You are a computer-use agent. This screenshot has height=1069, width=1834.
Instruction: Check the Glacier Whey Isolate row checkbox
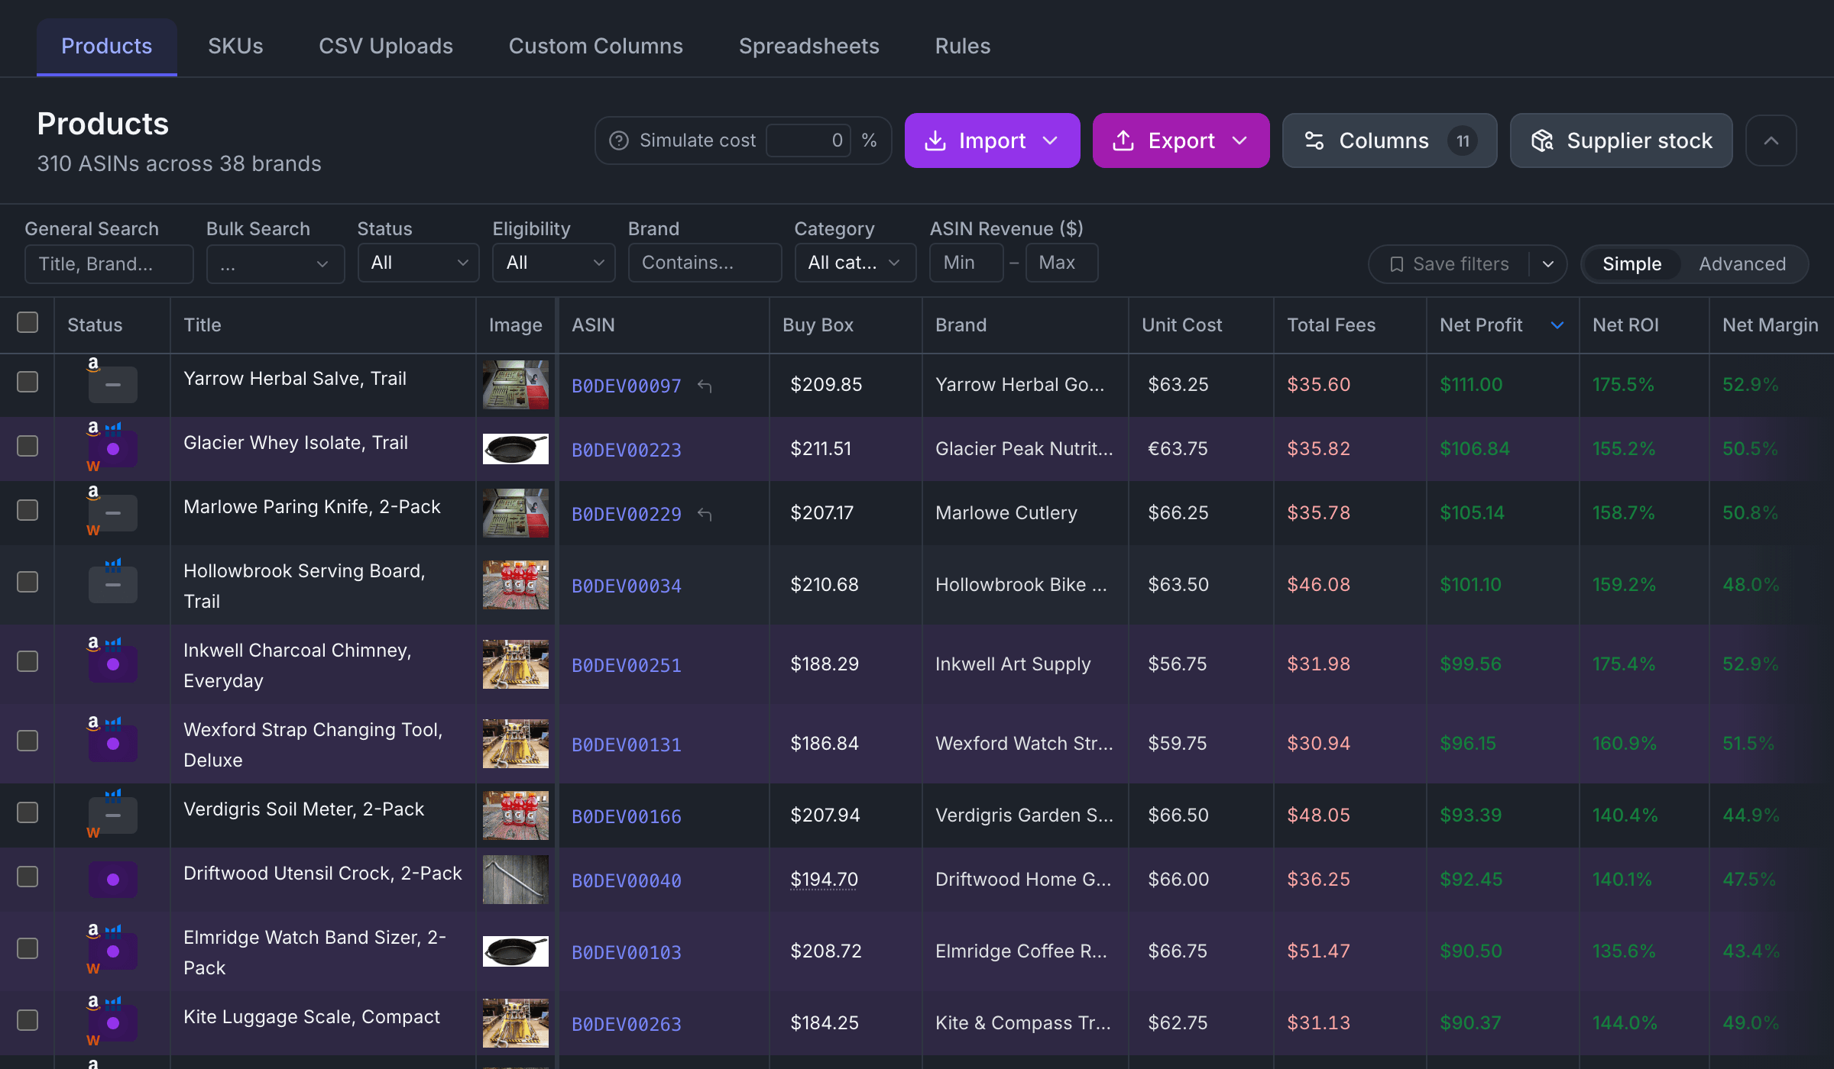point(28,446)
